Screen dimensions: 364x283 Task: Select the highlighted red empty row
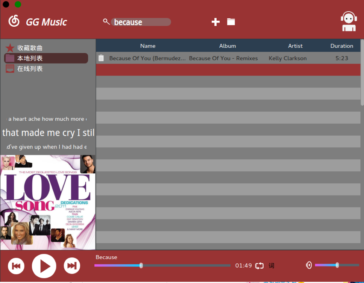pos(228,70)
